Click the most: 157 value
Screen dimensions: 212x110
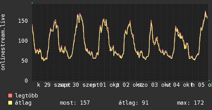tap(75, 103)
